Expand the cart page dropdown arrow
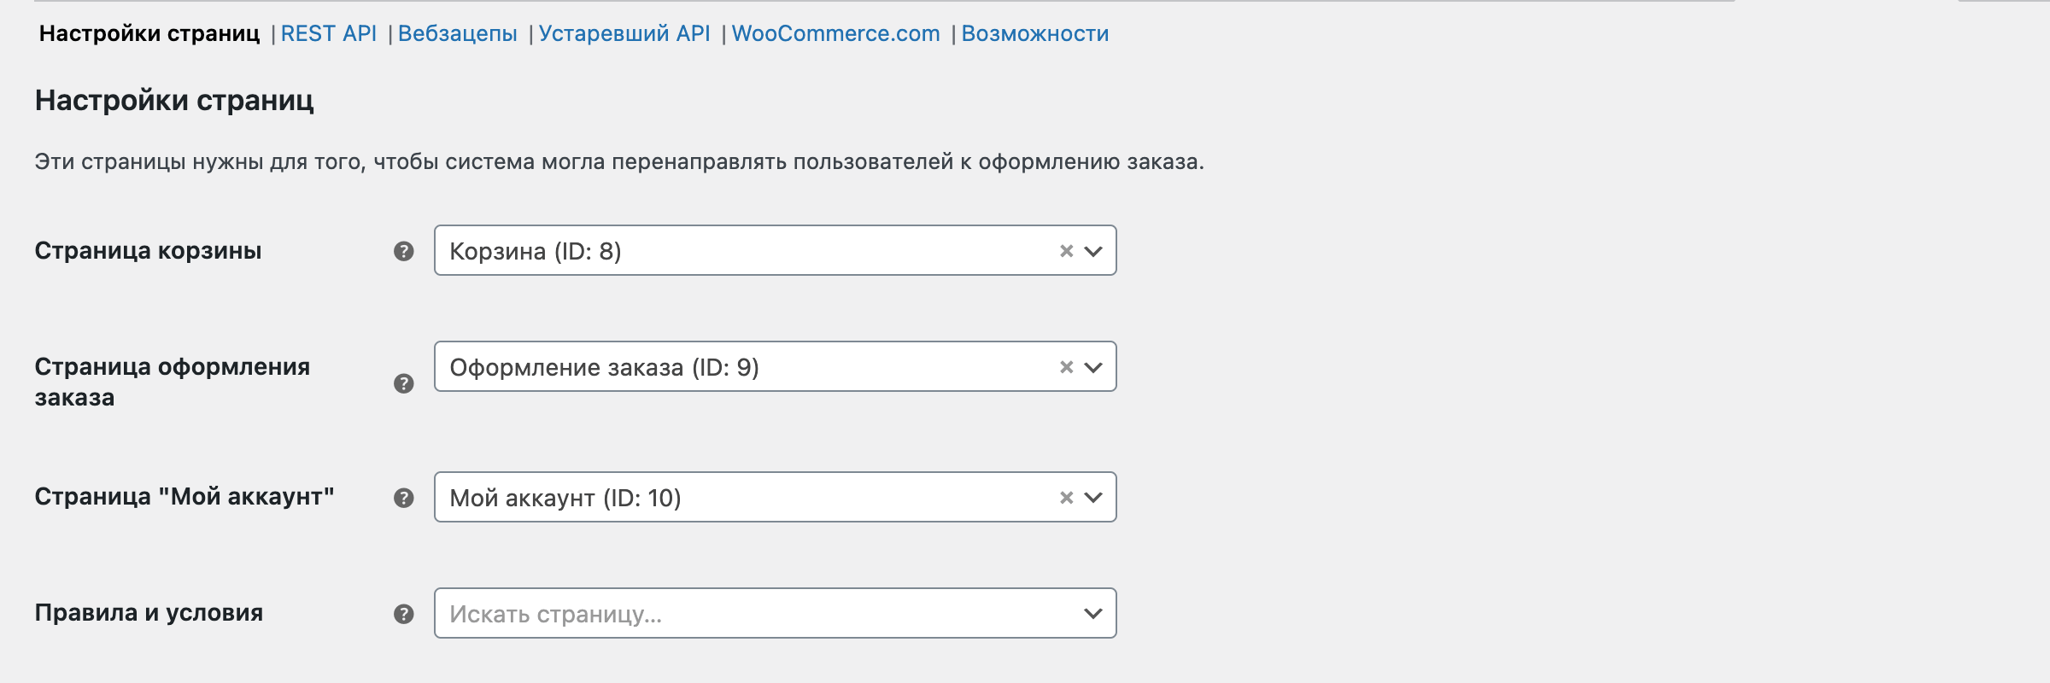The image size is (2050, 683). (x=1093, y=251)
